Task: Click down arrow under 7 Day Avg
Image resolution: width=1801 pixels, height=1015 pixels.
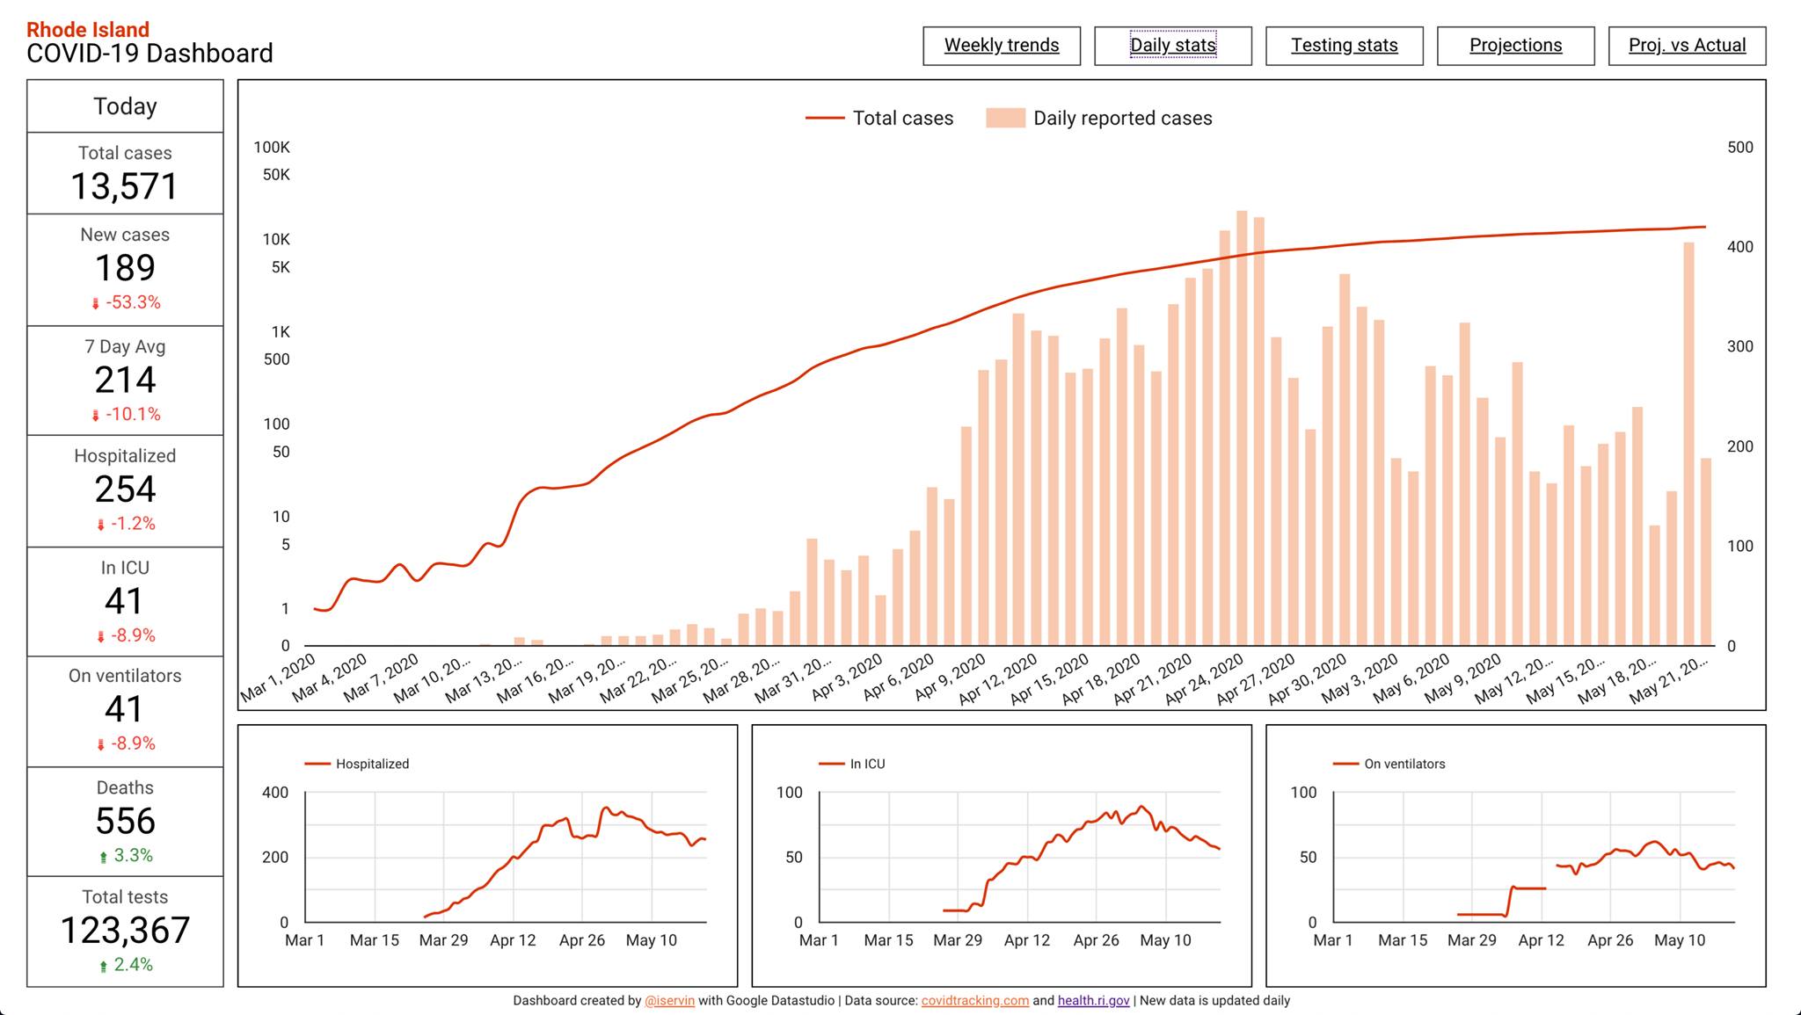Action: tap(96, 415)
